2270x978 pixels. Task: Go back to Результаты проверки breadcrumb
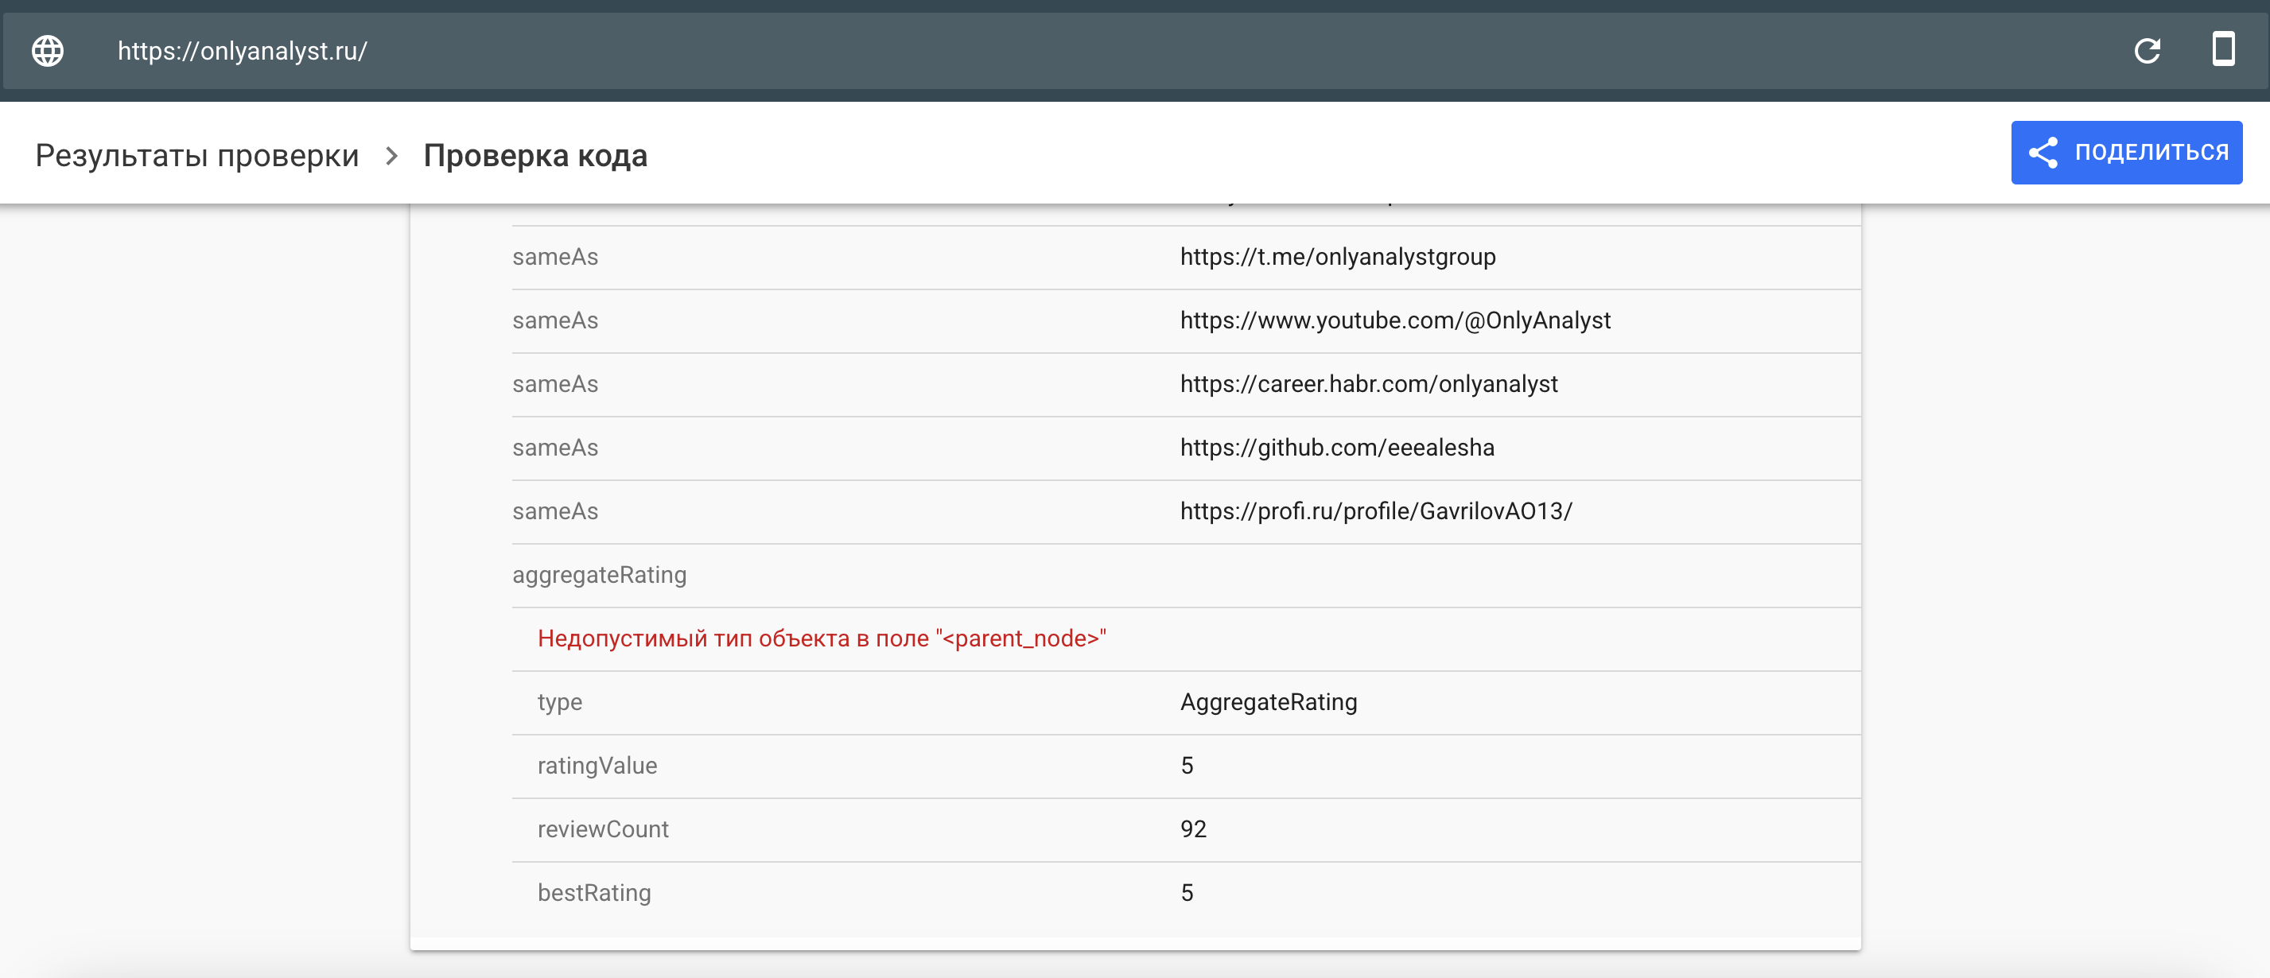coord(197,155)
